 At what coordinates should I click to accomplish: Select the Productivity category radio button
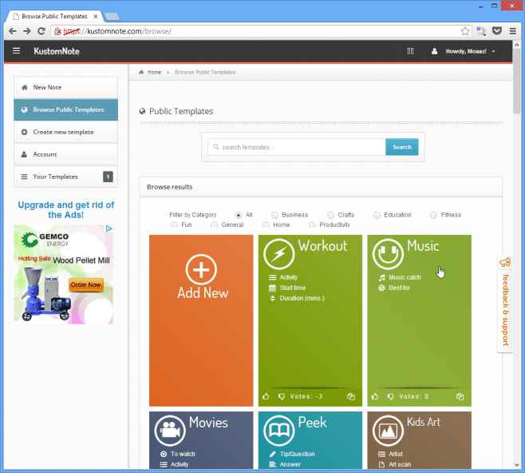[312, 225]
